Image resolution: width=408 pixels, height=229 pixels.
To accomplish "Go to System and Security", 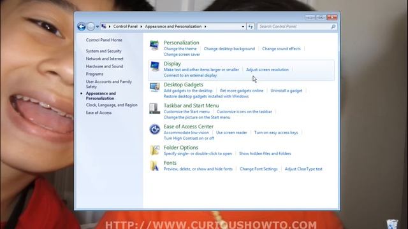I will pyautogui.click(x=103, y=51).
